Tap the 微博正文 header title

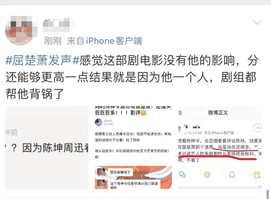pyautogui.click(x=218, y=113)
